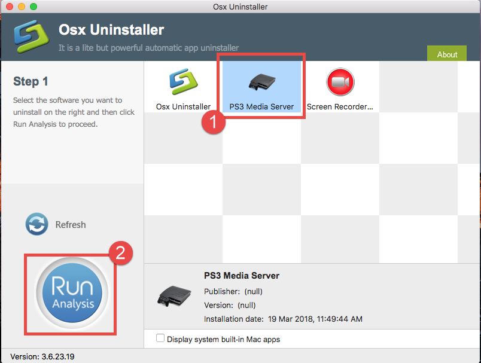This screenshot has width=481, height=363.
Task: Click the Screen Recorder name label
Action: [340, 106]
